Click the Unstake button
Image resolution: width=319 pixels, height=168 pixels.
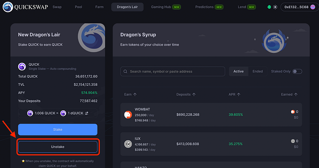[58, 147]
